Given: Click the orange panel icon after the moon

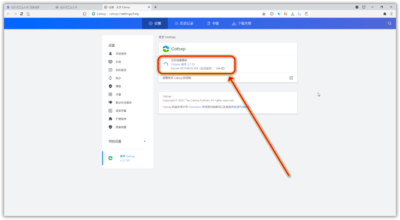Looking at the screenshot, I should coord(306,14).
